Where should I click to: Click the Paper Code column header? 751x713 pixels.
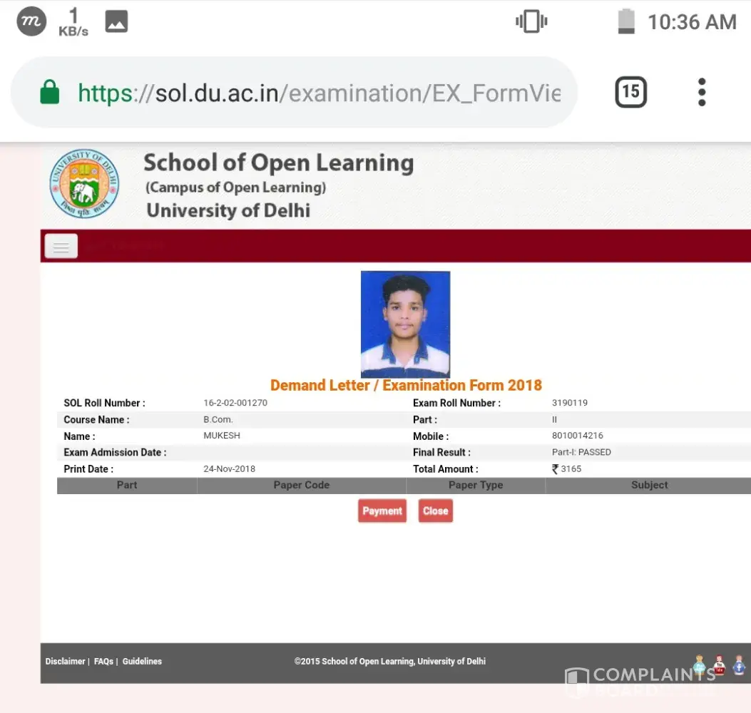click(301, 485)
